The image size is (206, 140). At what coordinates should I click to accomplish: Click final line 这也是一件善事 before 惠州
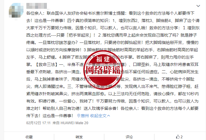(x=58, y=116)
